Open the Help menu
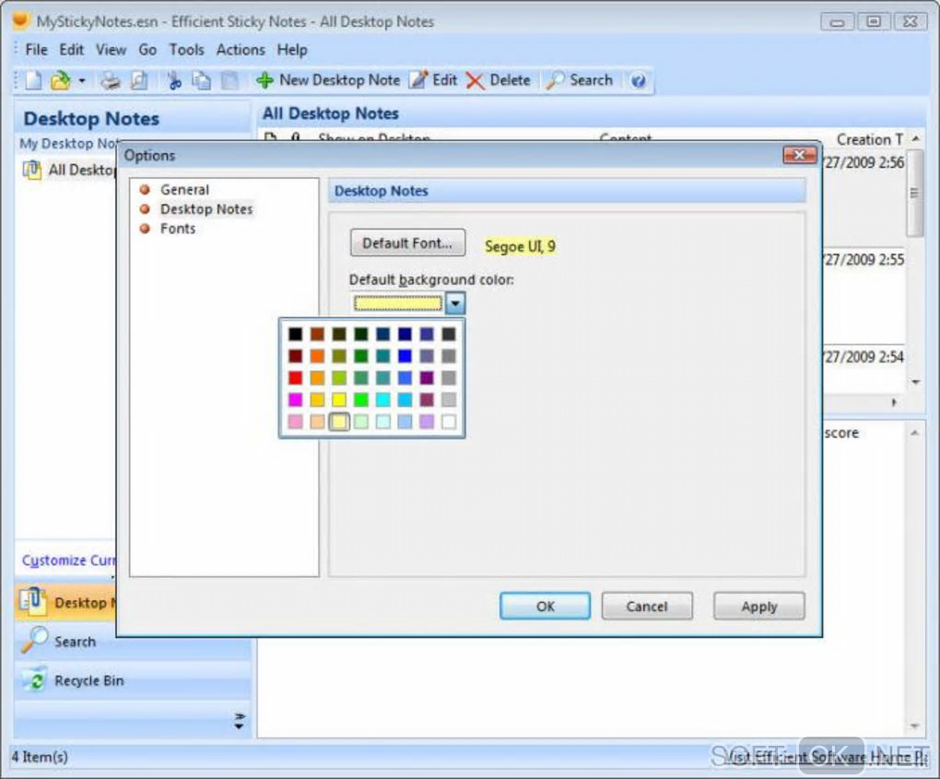This screenshot has width=940, height=779. [292, 50]
